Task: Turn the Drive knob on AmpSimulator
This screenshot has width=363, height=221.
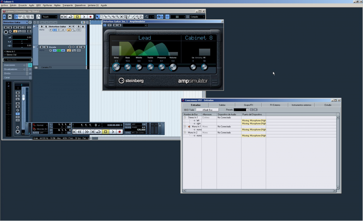Action: click(116, 67)
